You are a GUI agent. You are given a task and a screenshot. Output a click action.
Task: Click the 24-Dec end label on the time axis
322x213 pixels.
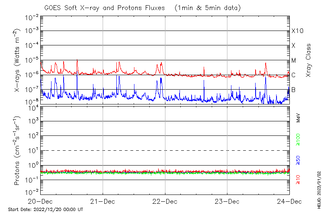tap(289, 202)
